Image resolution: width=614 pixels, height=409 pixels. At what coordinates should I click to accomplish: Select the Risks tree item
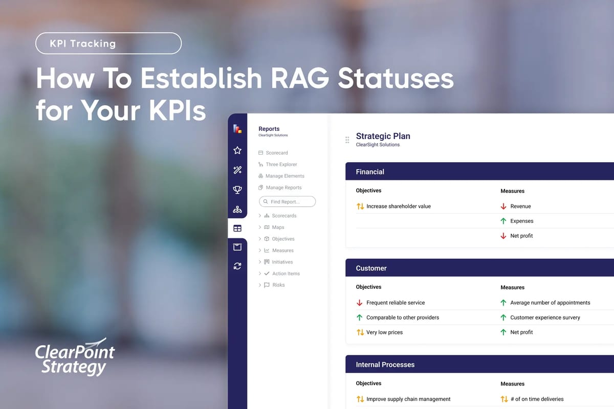point(278,285)
